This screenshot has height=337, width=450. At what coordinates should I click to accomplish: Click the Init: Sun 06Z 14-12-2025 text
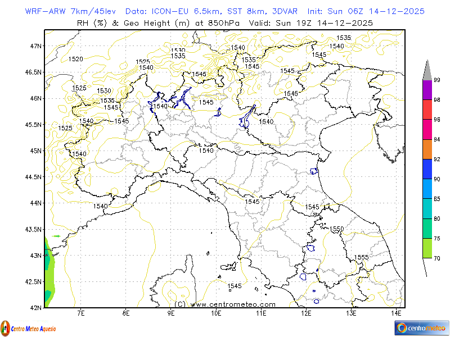tap(366, 11)
